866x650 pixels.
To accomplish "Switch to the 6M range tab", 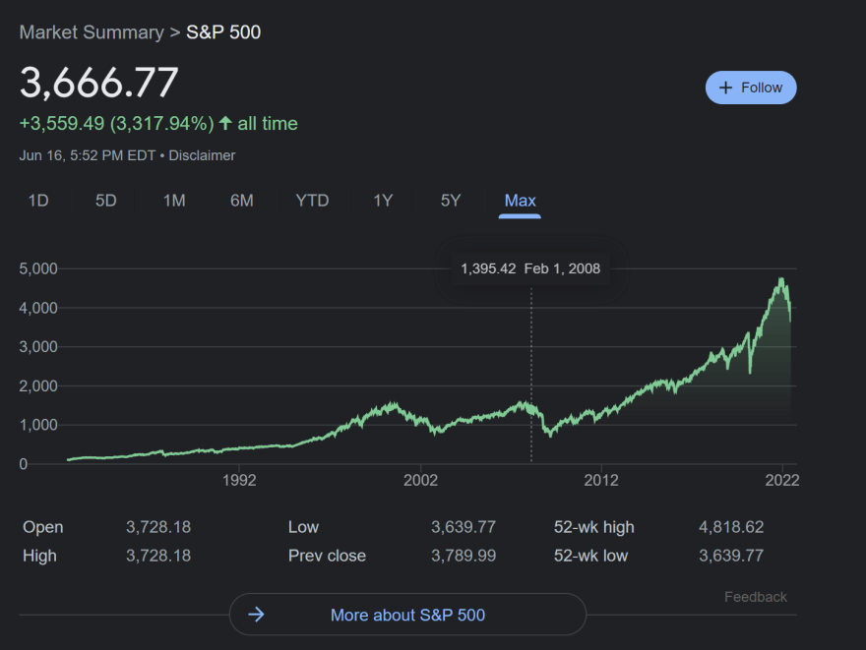I will 242,201.
